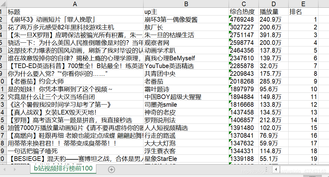This screenshot has height=177, width=329.
Task: Go to previous sheet tab arrow
Action: [x=5, y=169]
